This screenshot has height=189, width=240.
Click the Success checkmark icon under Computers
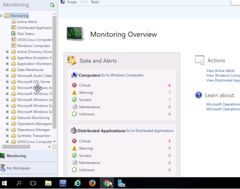click(x=74, y=100)
